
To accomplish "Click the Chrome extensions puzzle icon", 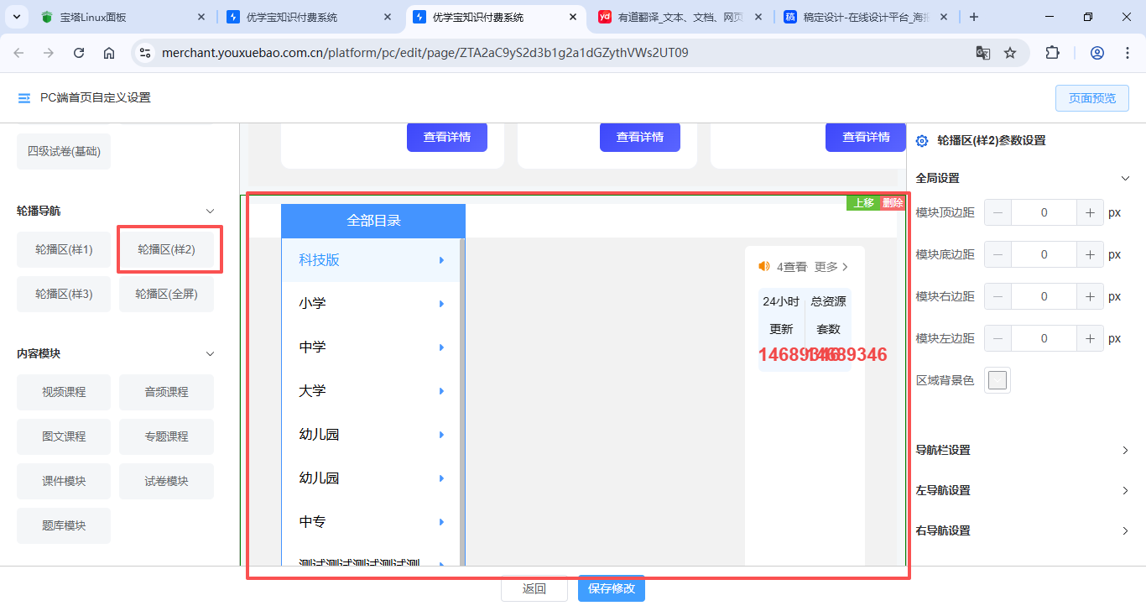I will 1052,53.
